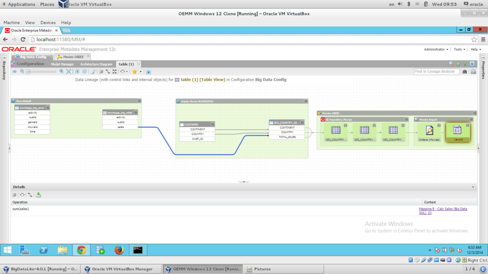Select the TOTAL_SALES column row
This screenshot has width=488, height=274.
pos(287,137)
